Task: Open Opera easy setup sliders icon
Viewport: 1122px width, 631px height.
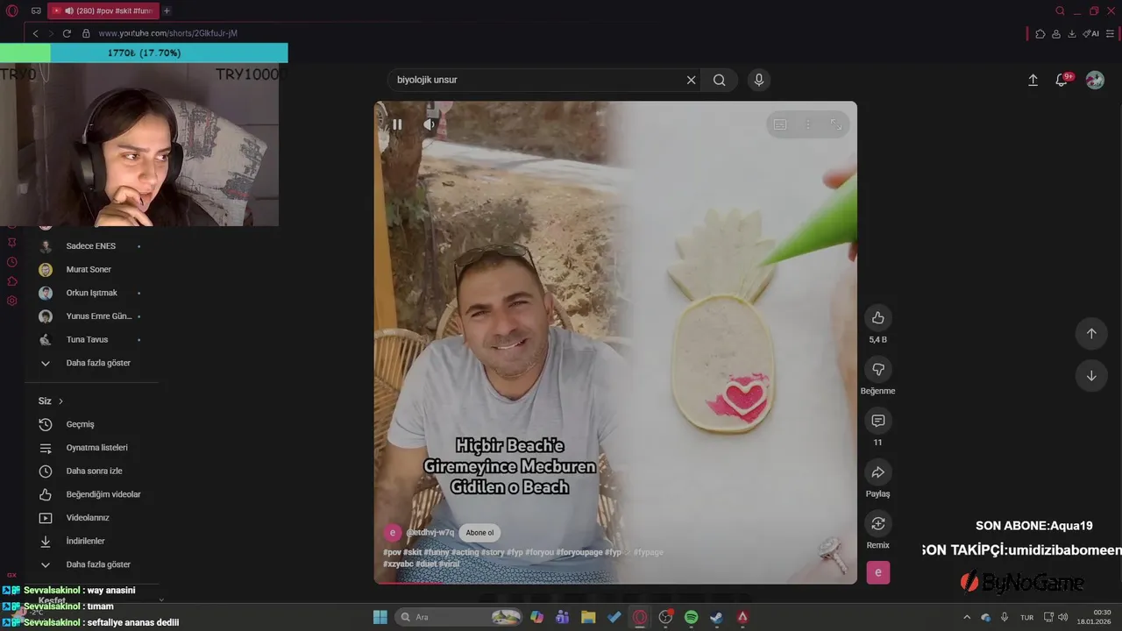Action: [1110, 33]
